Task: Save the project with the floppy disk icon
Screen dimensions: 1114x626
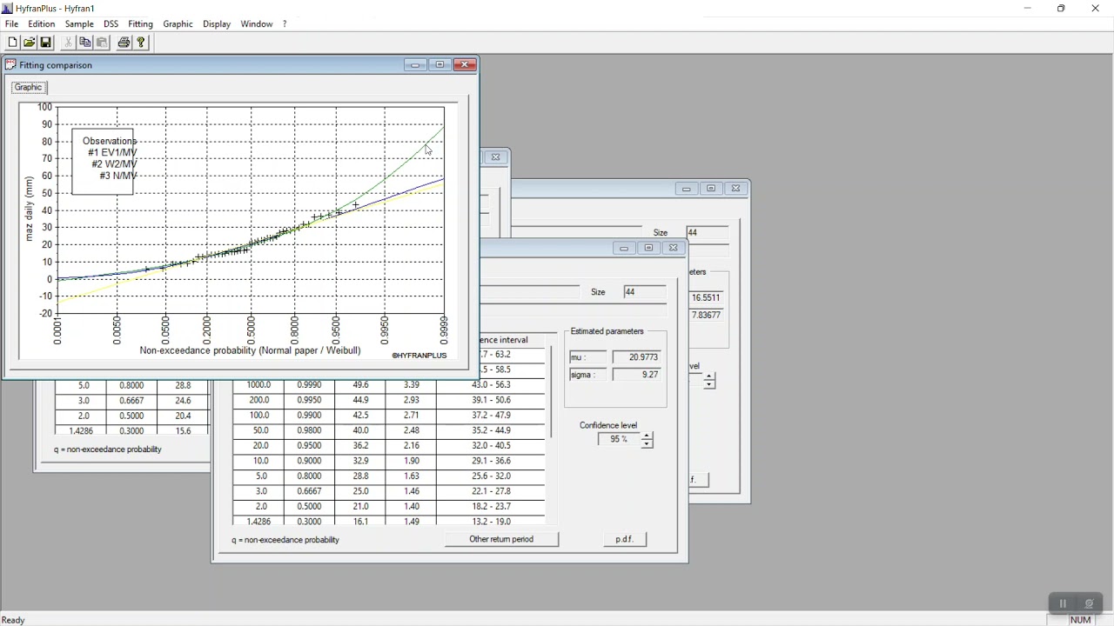Action: (x=46, y=43)
